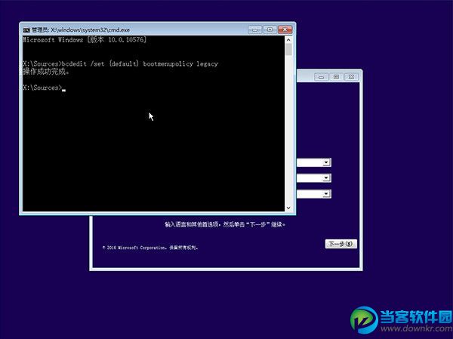Viewport: 453px width, 339px height.
Task: Minimize the cmd.exe command prompt window
Action: coord(255,29)
